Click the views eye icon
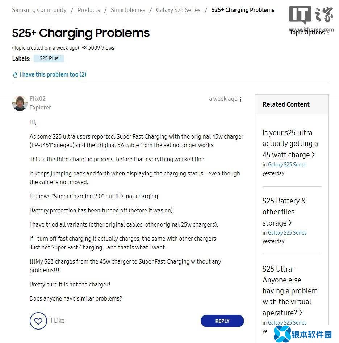This screenshot has width=339, height=343. (x=84, y=47)
